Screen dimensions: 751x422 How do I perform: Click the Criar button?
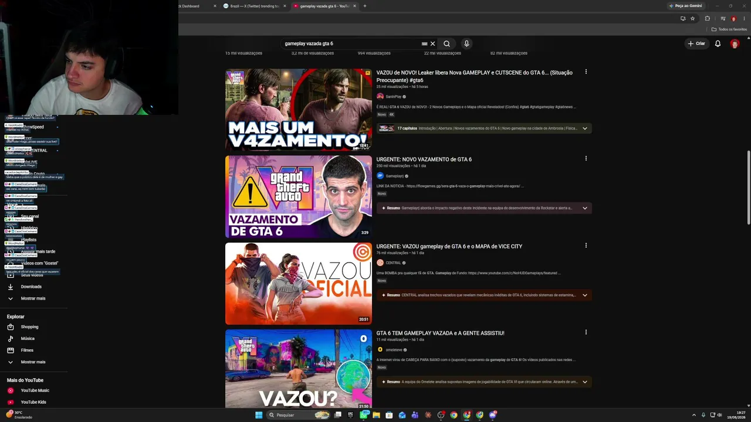point(696,43)
